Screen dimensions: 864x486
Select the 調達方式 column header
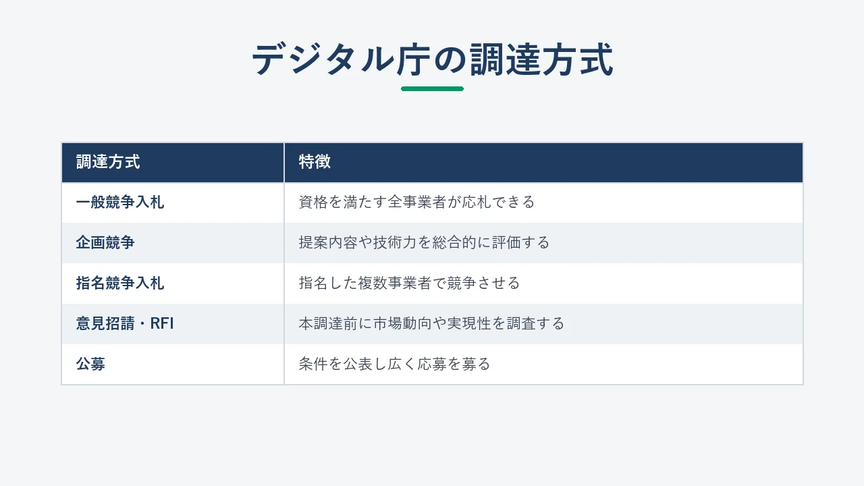(x=173, y=162)
